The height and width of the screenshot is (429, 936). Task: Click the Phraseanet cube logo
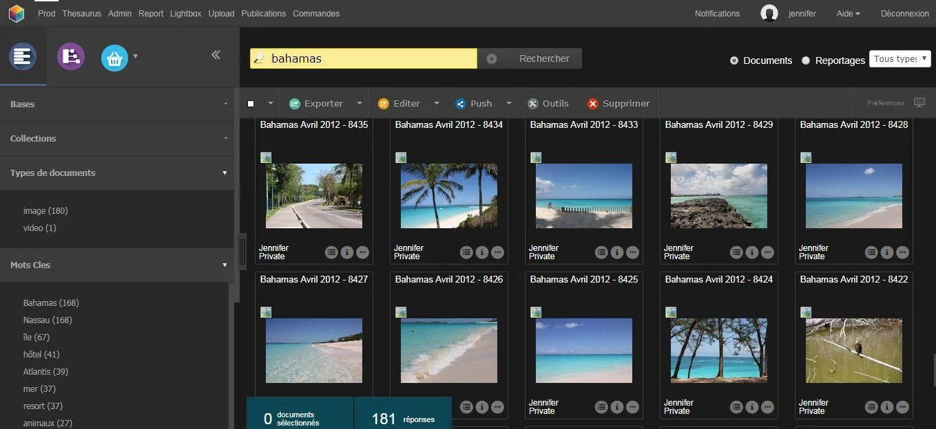17,14
